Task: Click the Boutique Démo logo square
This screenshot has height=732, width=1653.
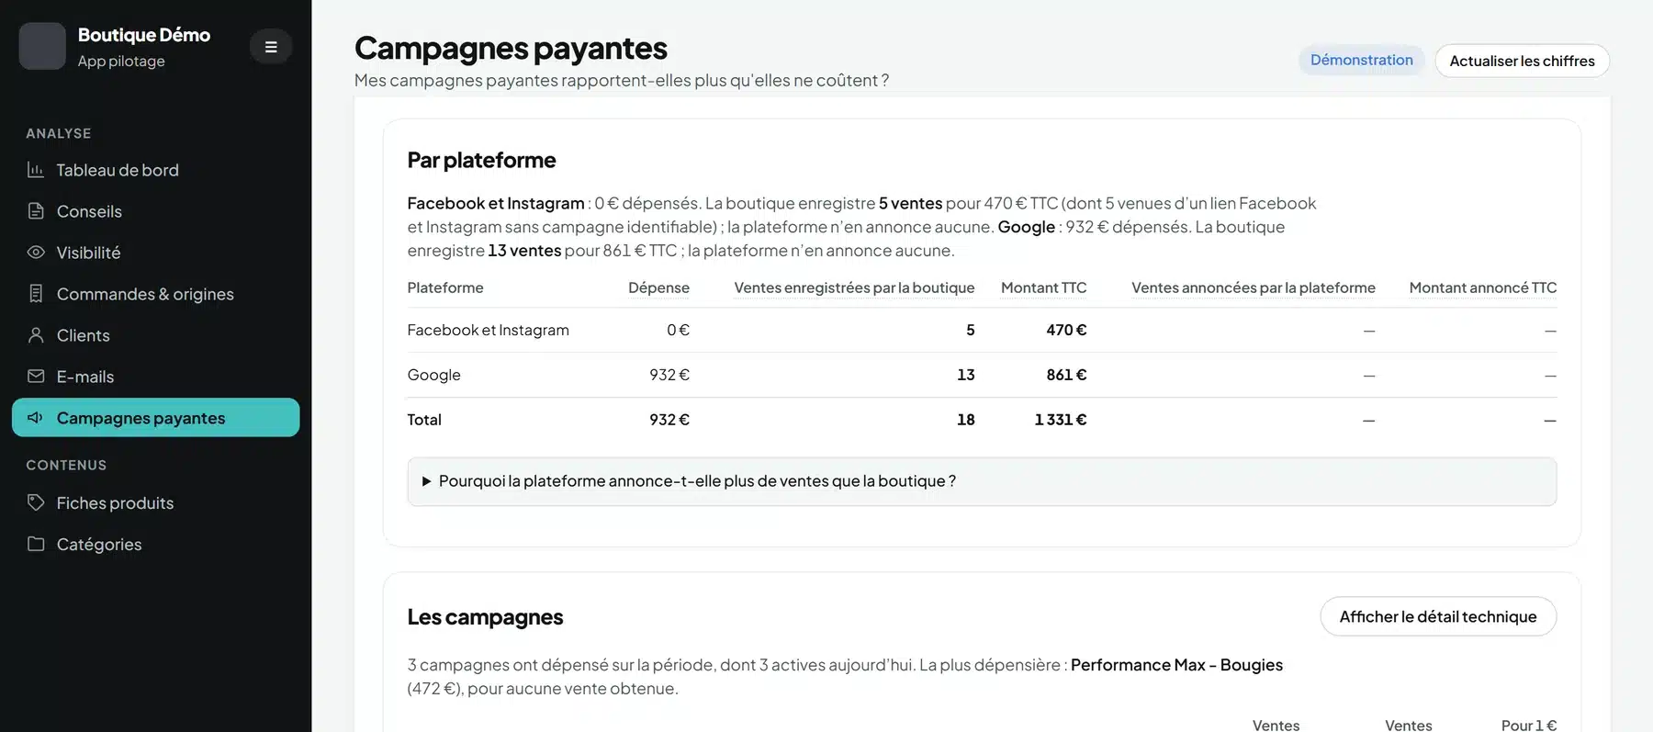Action: point(42,46)
